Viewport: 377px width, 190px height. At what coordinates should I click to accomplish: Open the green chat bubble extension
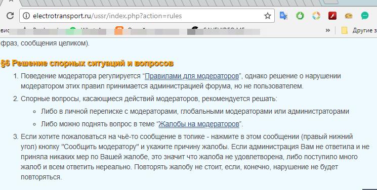(365, 16)
